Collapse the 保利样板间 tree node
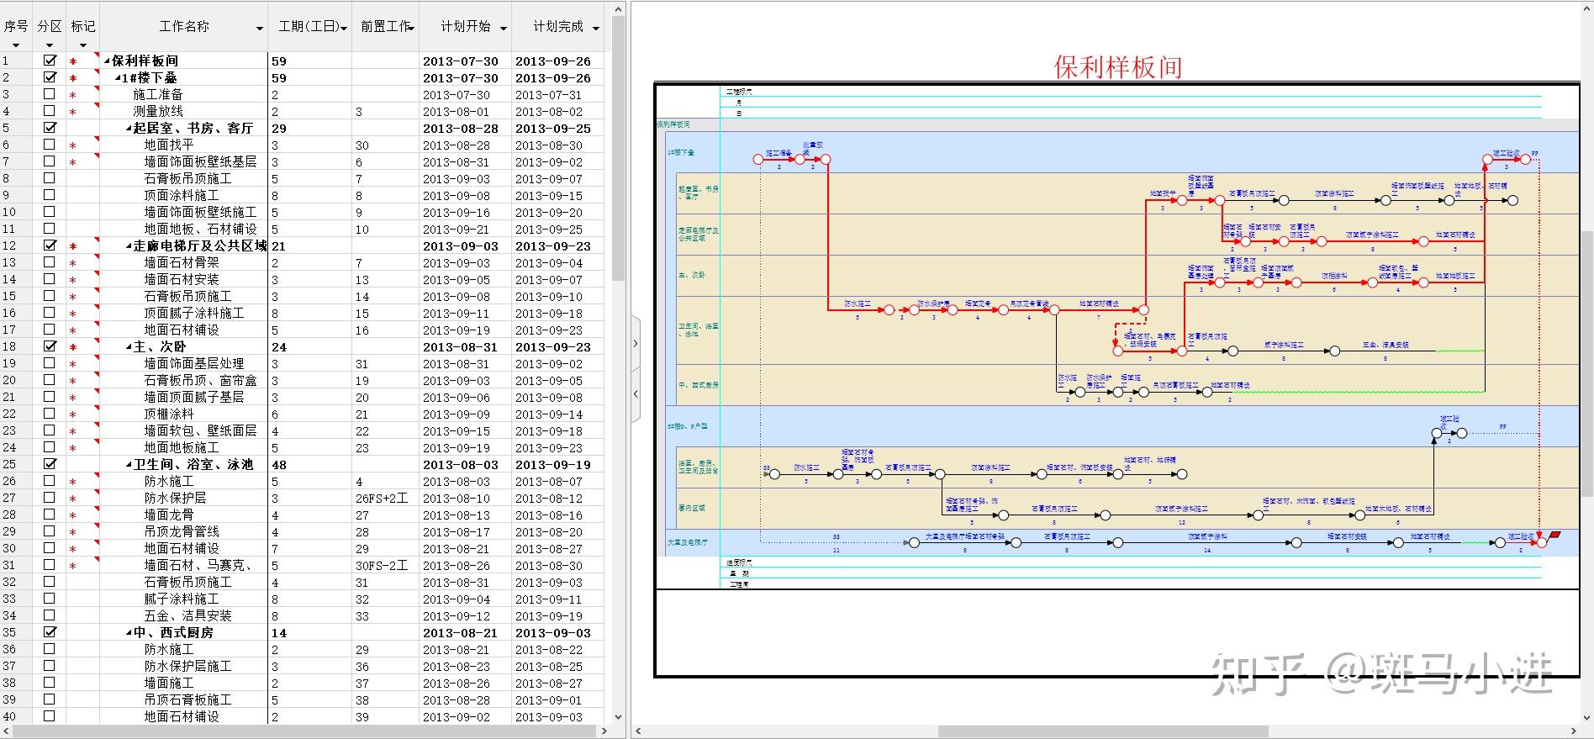This screenshot has width=1594, height=739. (107, 61)
